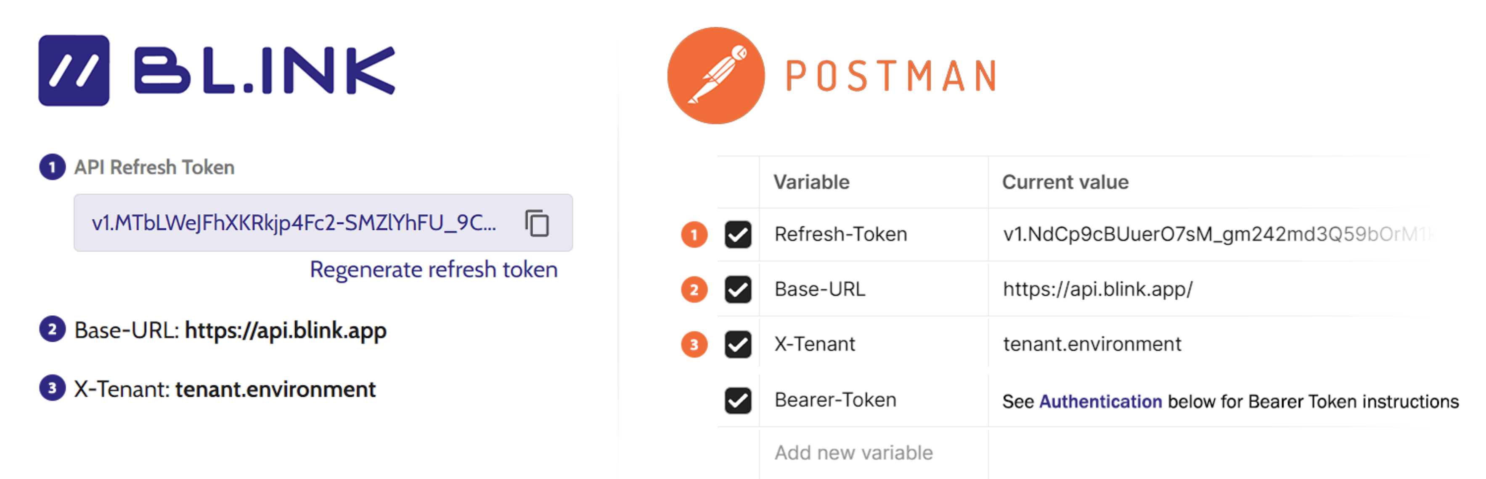The height and width of the screenshot is (479, 1486).
Task: Select the https://api.blink.app/ current value cell
Action: tap(1097, 289)
